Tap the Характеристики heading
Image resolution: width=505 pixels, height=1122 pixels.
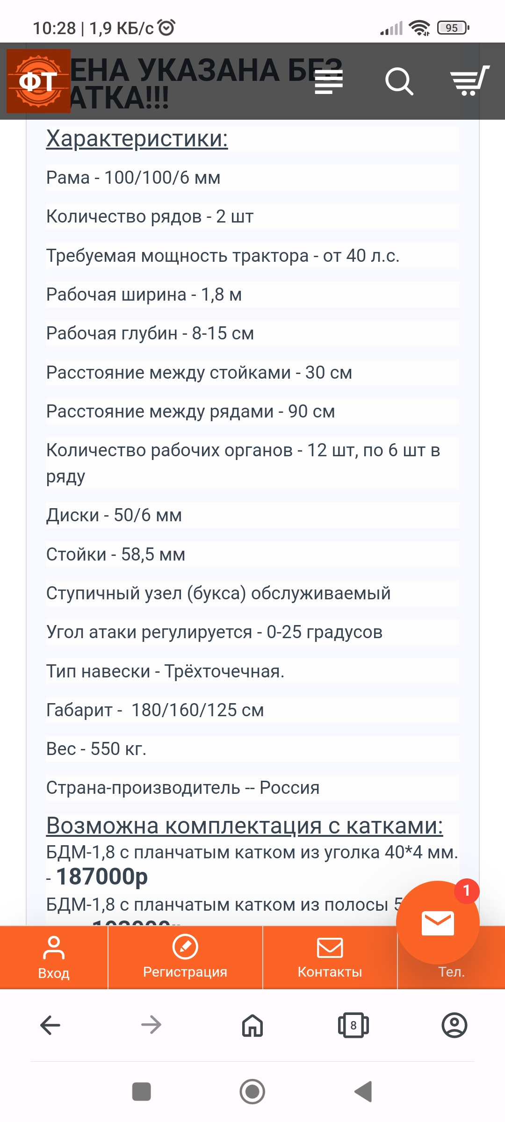pos(137,139)
